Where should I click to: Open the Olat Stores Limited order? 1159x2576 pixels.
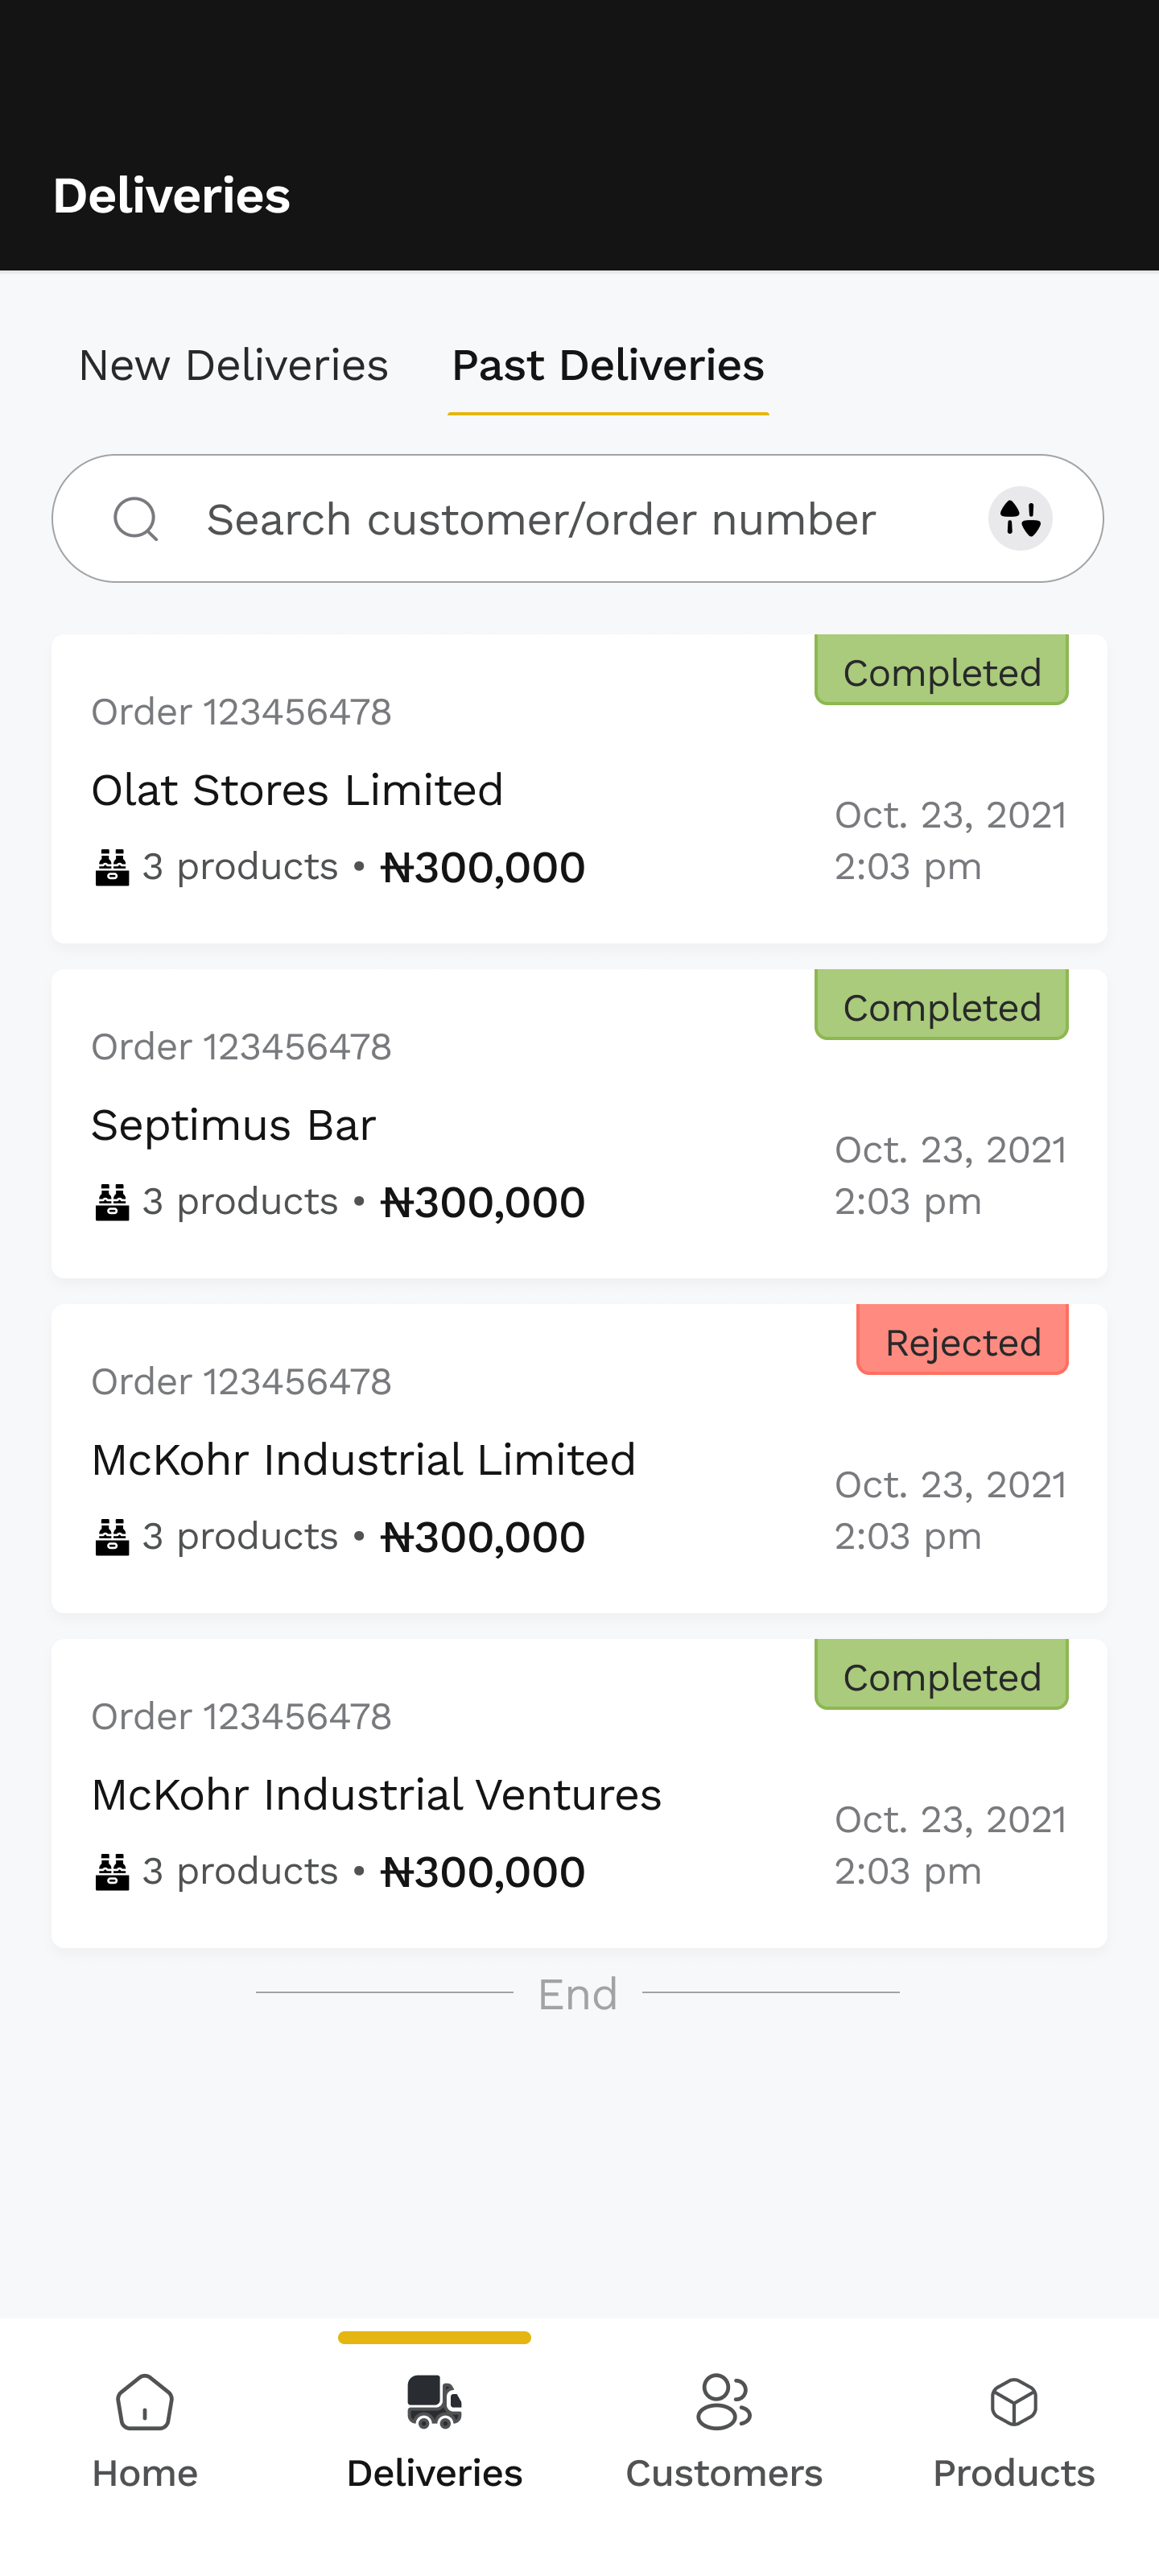[297, 790]
